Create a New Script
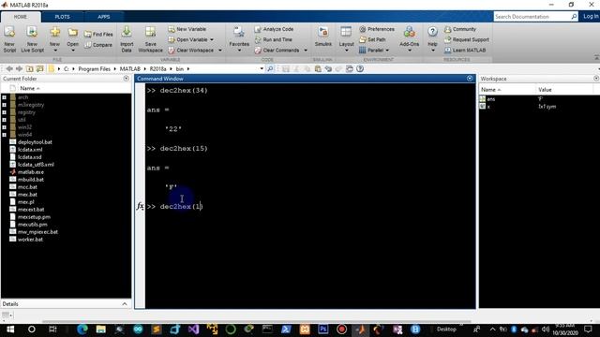This screenshot has width=600, height=337. click(9, 39)
